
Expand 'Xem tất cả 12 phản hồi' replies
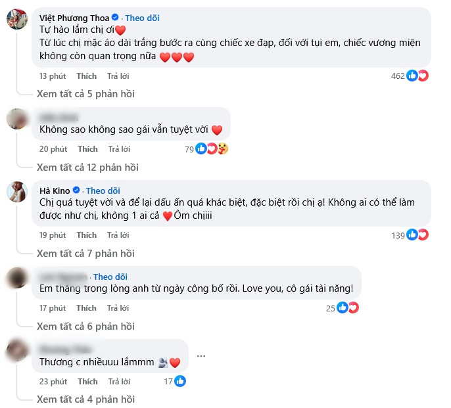[x=87, y=167]
